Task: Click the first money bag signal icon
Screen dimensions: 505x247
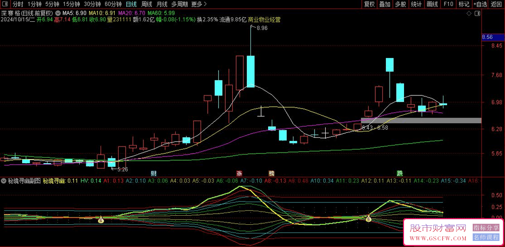Action: pos(101,220)
